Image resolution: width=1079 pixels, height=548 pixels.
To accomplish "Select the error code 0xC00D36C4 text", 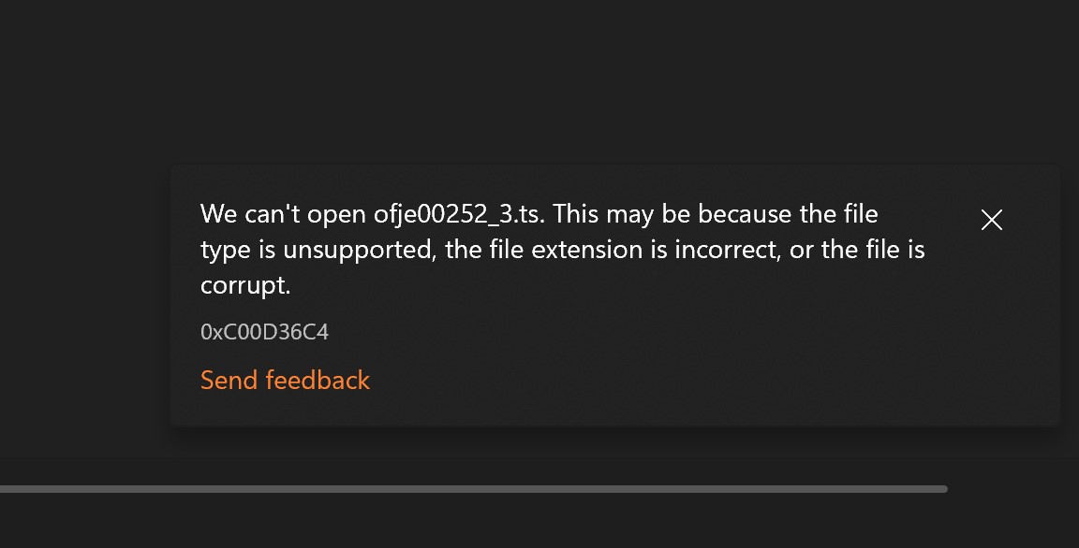I will (264, 332).
